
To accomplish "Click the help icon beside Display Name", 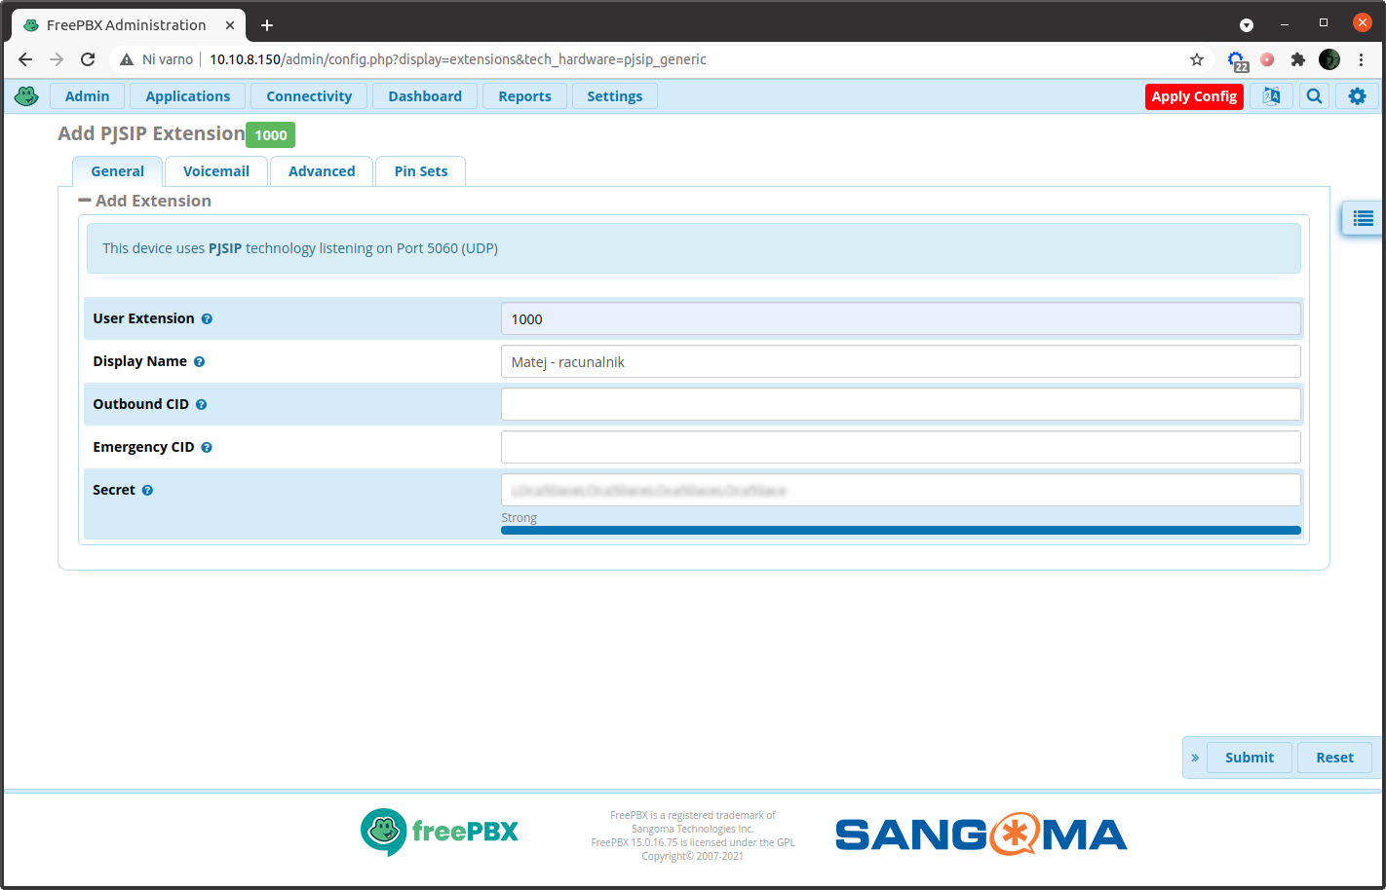I will click(199, 361).
